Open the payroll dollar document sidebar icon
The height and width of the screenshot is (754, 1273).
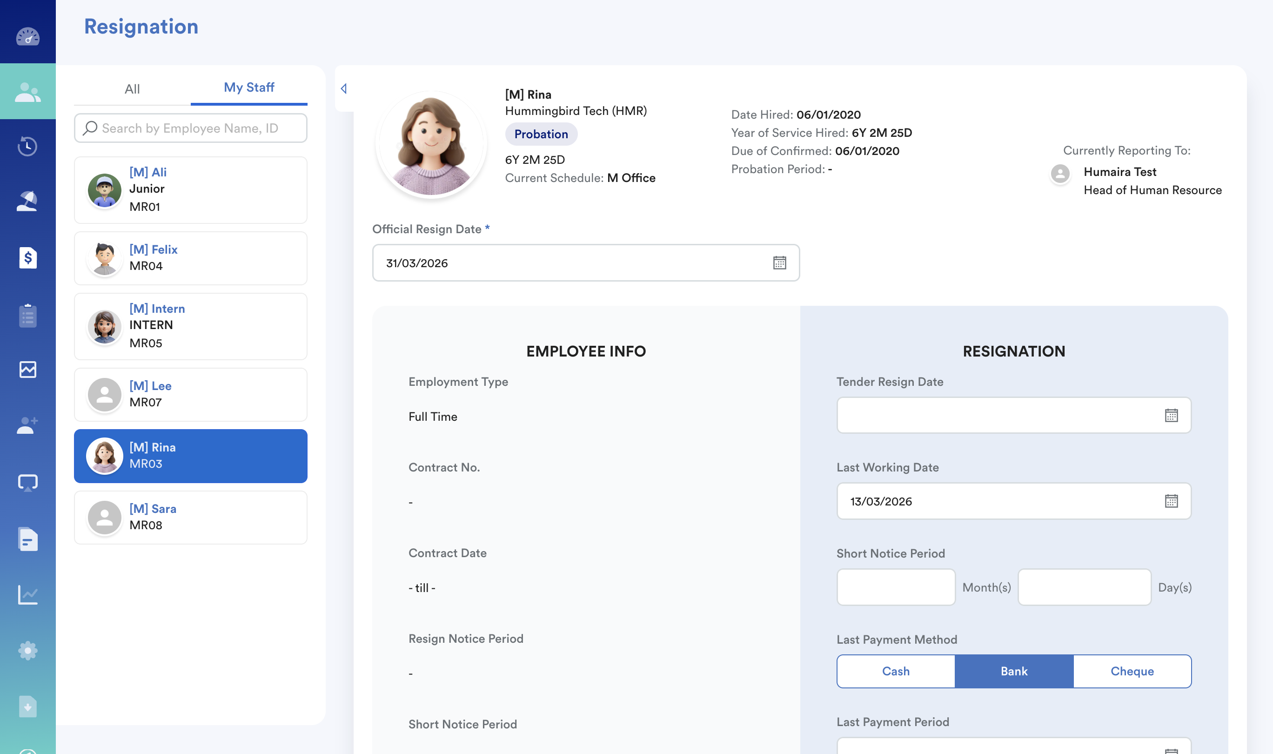27,257
